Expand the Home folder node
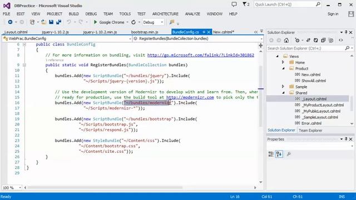Screen dimensions: 356x200 click(x=283, y=62)
